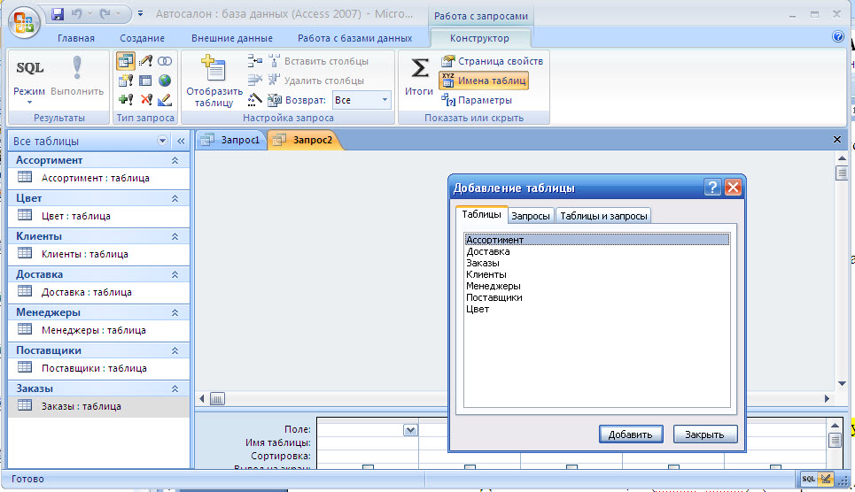Click Вставить столбцы command
This screenshot has width=855, height=492.
click(318, 61)
